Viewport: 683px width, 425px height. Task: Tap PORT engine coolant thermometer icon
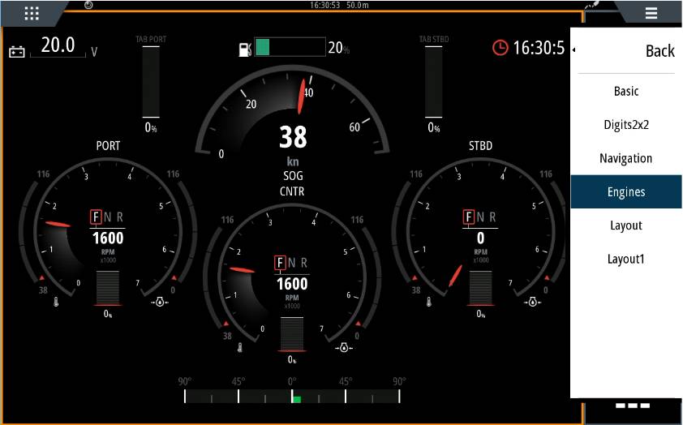pyautogui.click(x=57, y=302)
